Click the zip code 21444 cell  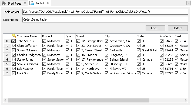pyautogui.click(x=169, y=50)
